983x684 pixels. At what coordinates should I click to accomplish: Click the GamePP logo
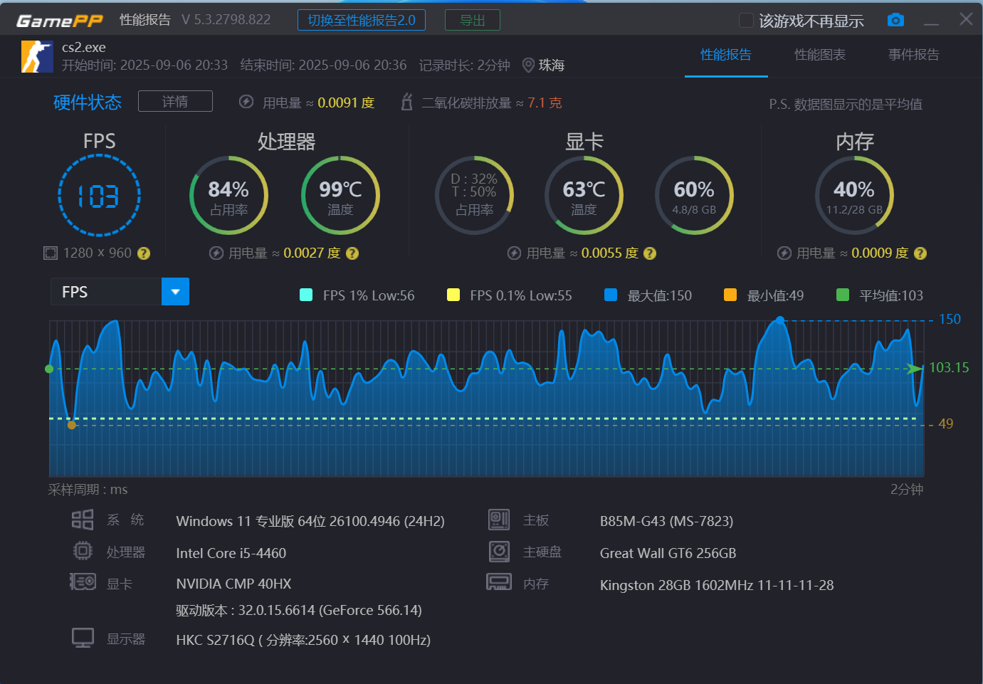pos(60,21)
